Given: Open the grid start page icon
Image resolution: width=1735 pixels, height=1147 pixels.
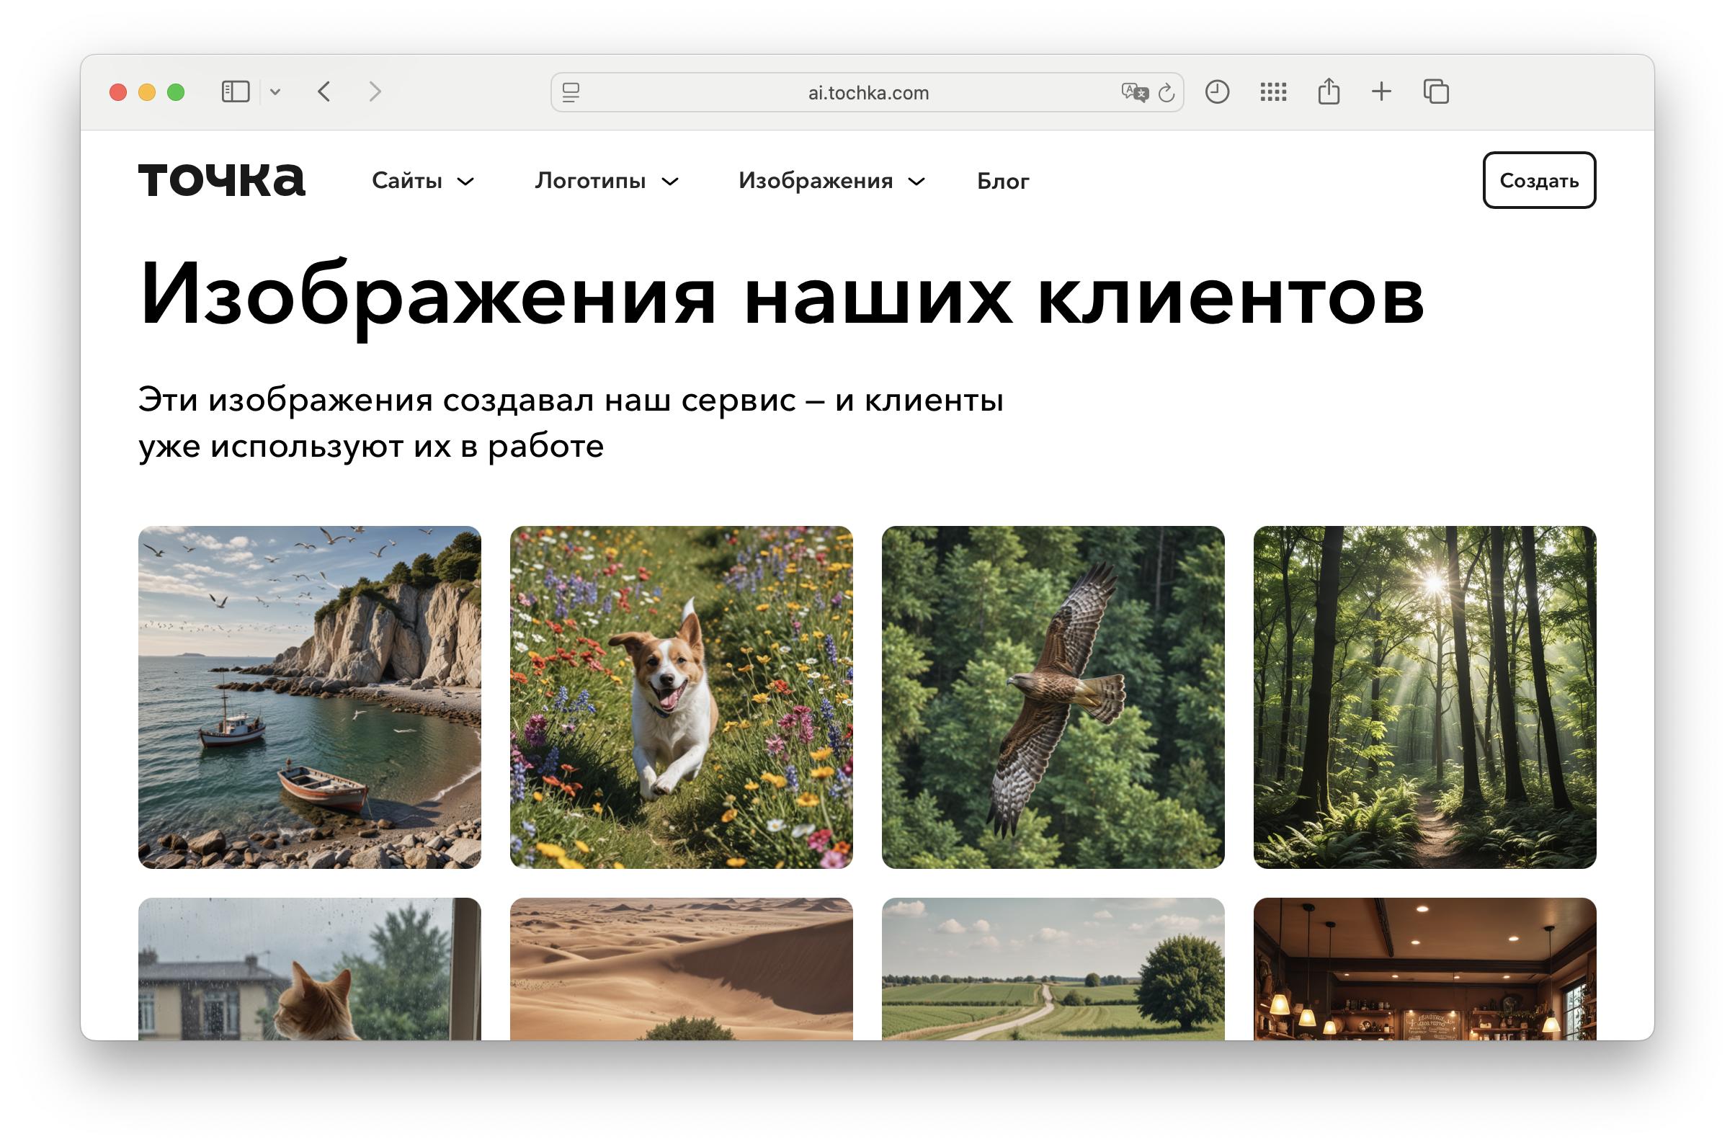Looking at the screenshot, I should click(x=1273, y=92).
